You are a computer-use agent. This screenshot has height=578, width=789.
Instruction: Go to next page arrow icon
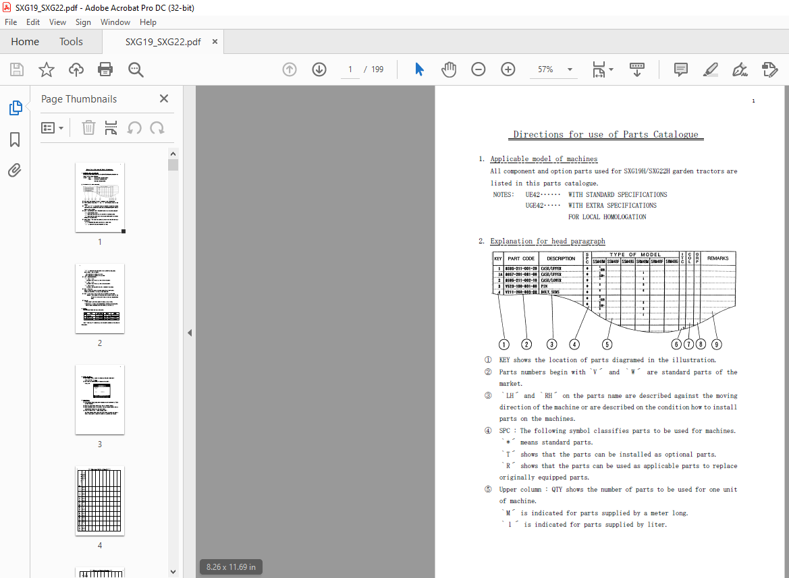319,69
